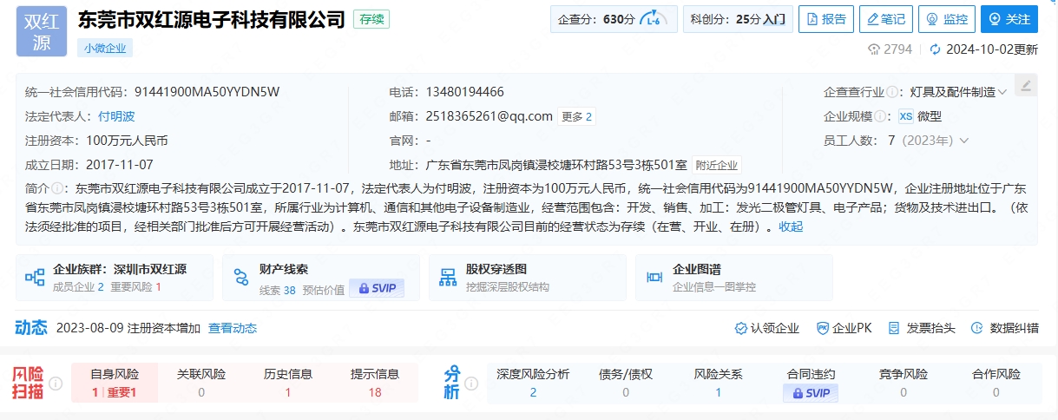Click the help icon next to 风险扫描
This screenshot has width=1058, height=420.
click(x=56, y=383)
